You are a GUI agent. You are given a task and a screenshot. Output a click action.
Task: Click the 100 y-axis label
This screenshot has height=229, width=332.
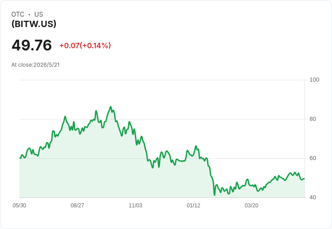click(314, 80)
